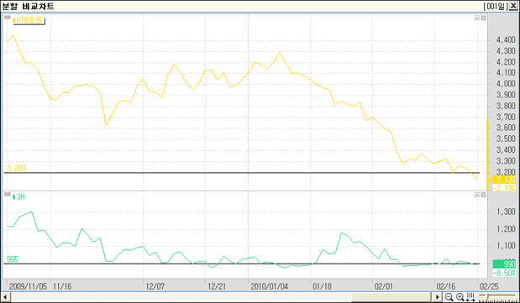Close the 3H chart pane

tap(484, 195)
